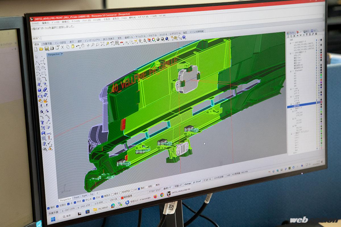Click the blue Help question mark icon

click(184, 37)
